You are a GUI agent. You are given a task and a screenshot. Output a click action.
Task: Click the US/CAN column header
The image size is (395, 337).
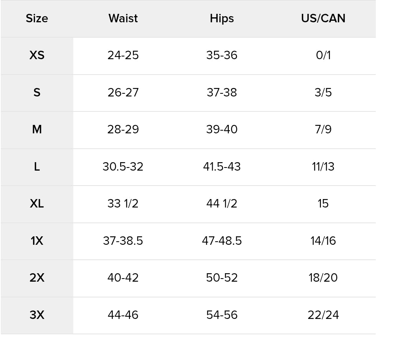(x=323, y=18)
